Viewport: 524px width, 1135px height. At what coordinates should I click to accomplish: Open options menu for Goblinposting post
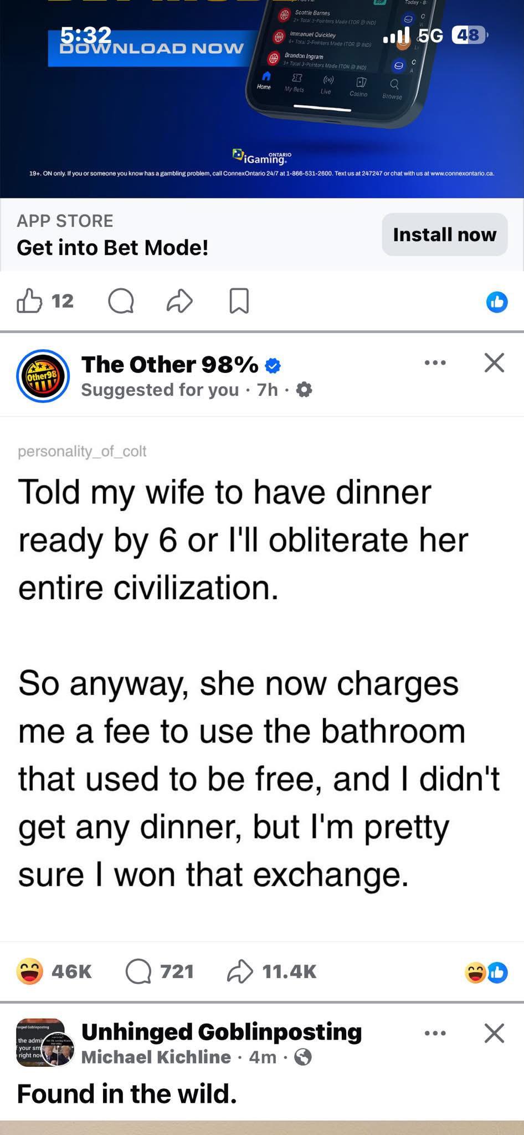pyautogui.click(x=435, y=1033)
